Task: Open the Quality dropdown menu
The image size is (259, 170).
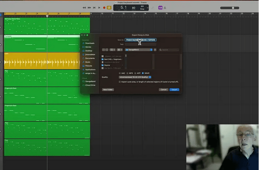Action: tap(135, 77)
